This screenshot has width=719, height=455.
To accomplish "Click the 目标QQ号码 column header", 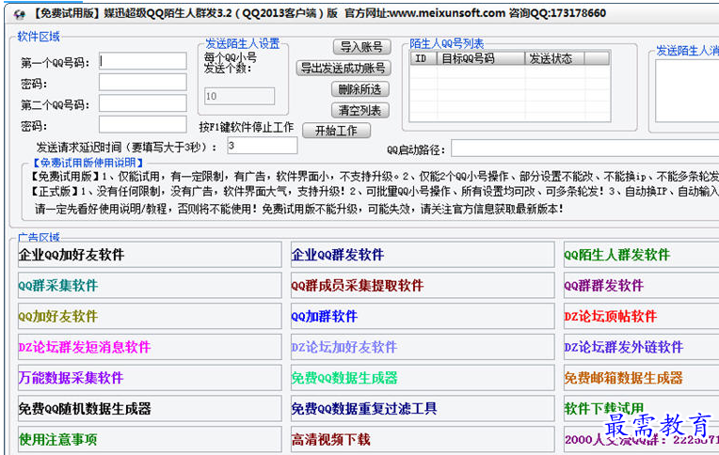I will tap(481, 58).
